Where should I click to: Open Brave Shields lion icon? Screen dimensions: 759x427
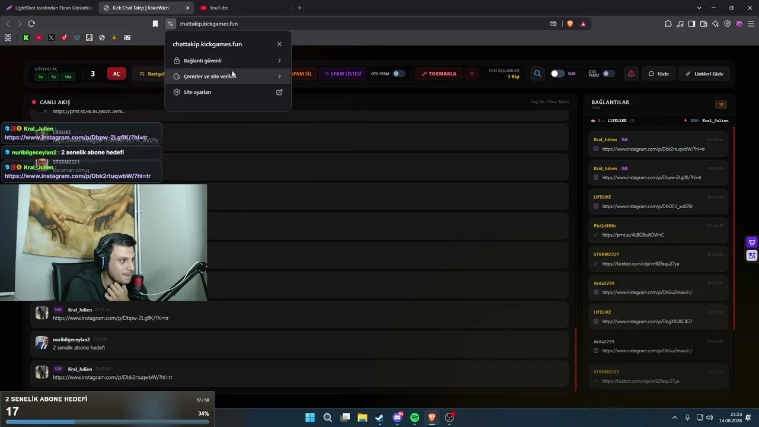[x=570, y=24]
